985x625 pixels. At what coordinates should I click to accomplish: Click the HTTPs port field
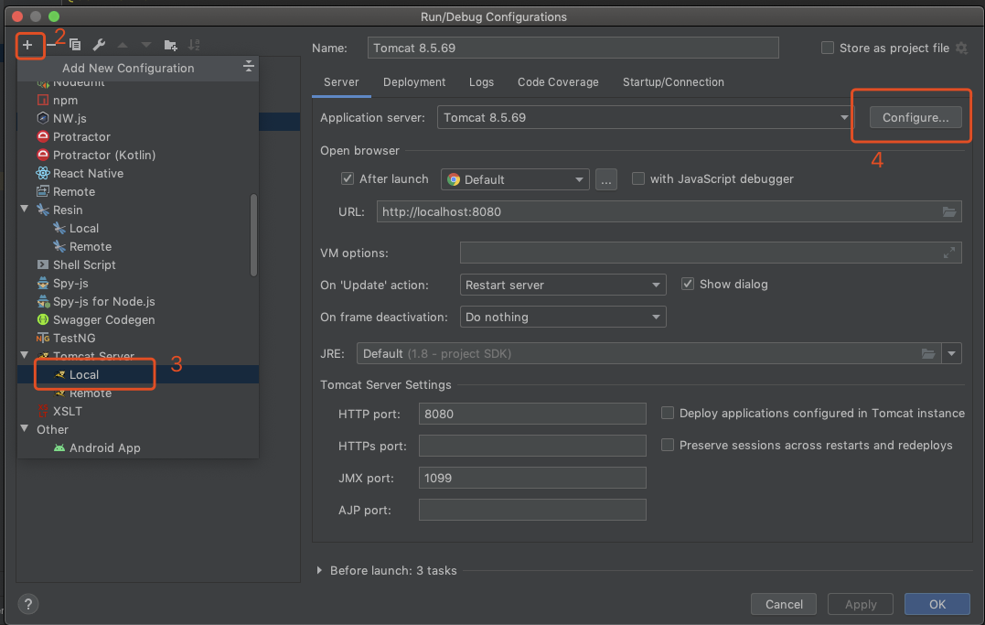click(532, 446)
